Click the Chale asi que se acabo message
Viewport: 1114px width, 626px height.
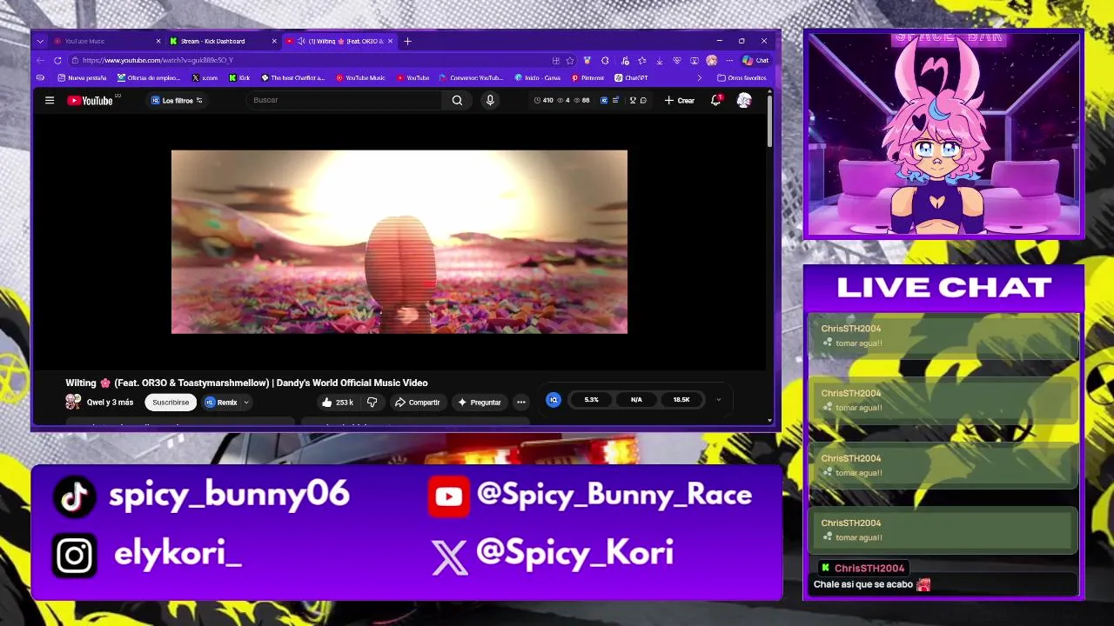(x=863, y=584)
